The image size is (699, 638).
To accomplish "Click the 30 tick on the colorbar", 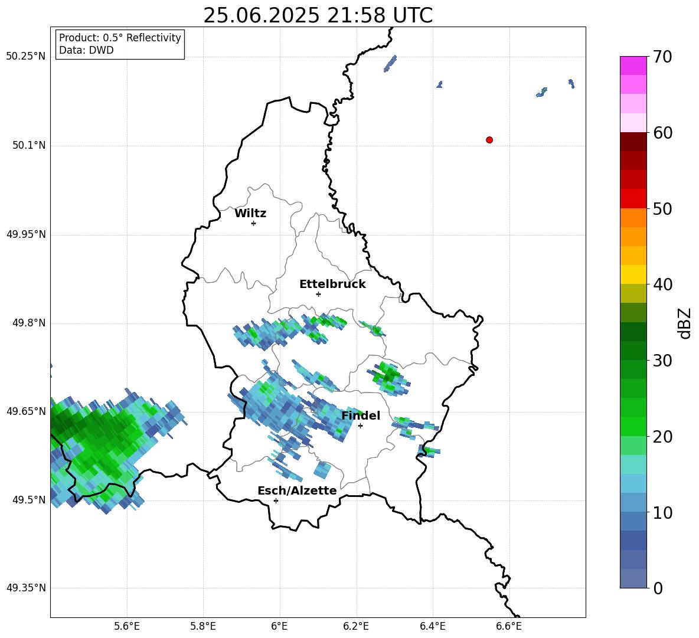I will tap(662, 361).
